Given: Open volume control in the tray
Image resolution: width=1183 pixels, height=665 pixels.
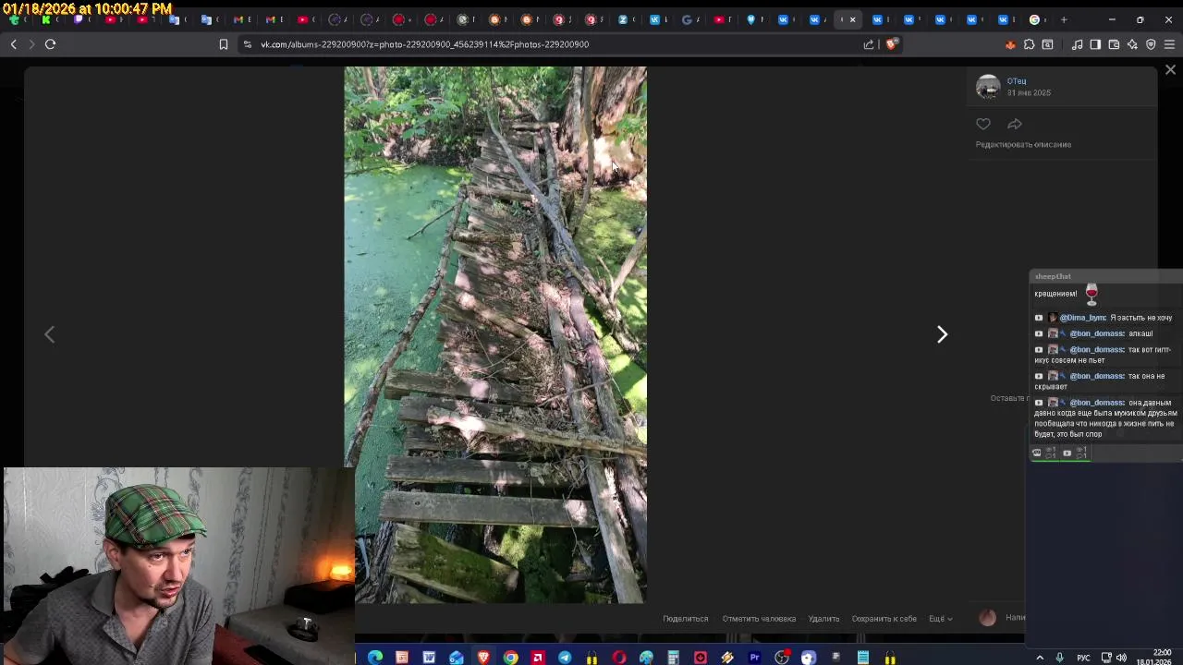Looking at the screenshot, I should (1121, 658).
